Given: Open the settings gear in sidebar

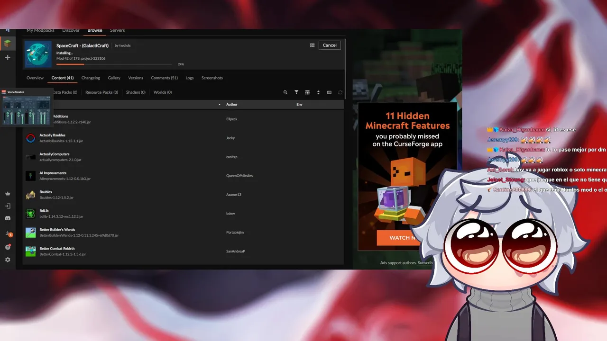Looking at the screenshot, I should coord(8,260).
